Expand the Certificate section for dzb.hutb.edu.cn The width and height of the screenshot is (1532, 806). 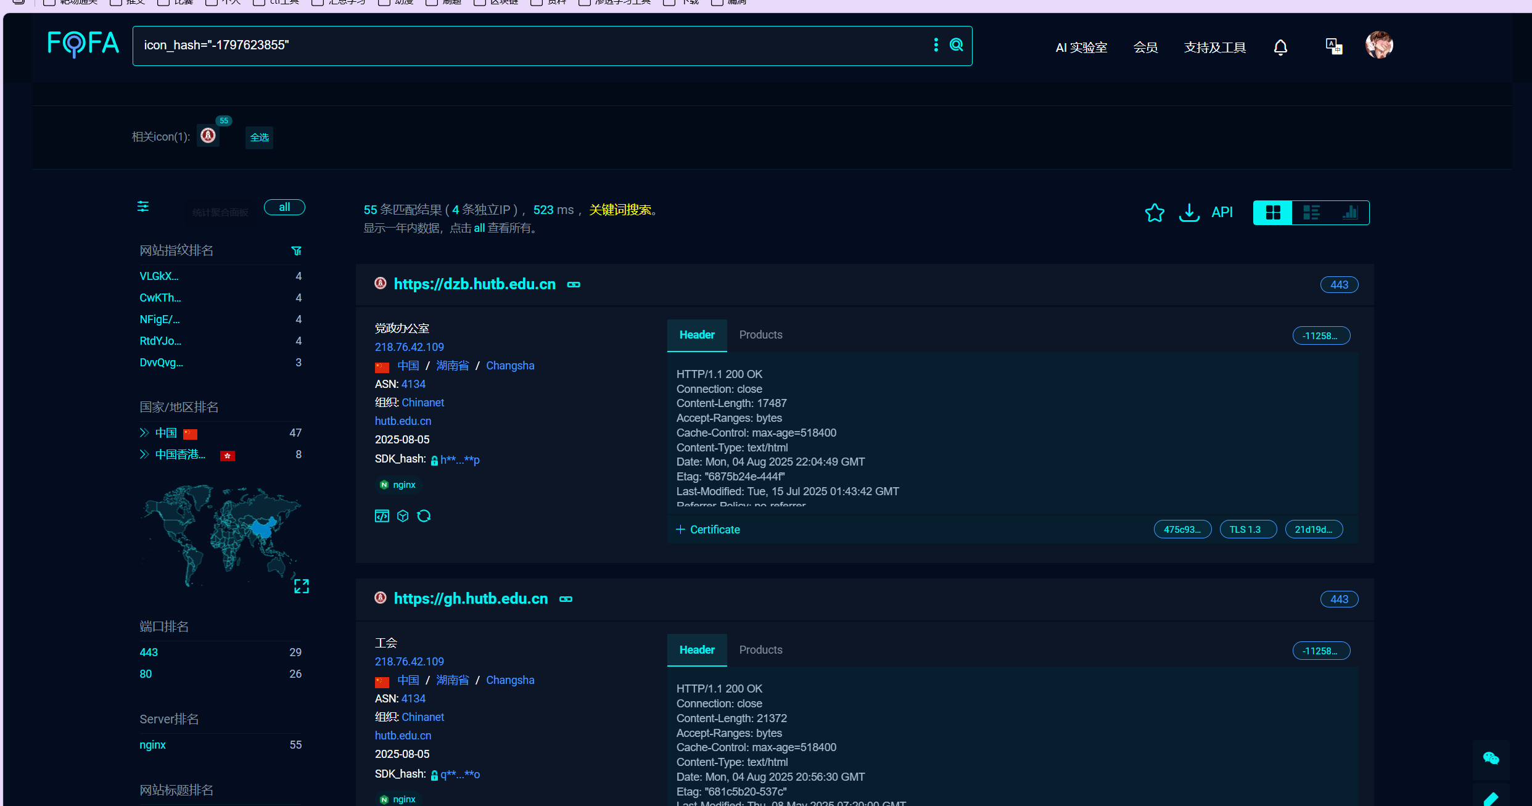[x=708, y=530]
